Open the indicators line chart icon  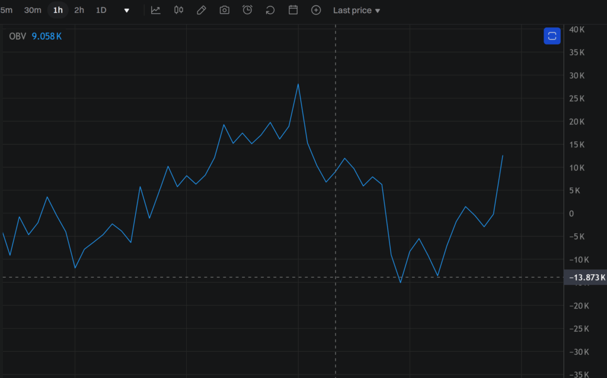point(155,10)
